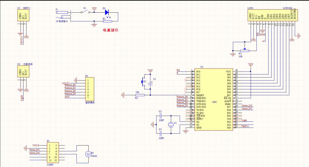Viewport: 309px width, 167px height.
Task: Select resistor R1 below the LED
Action: click(107, 21)
